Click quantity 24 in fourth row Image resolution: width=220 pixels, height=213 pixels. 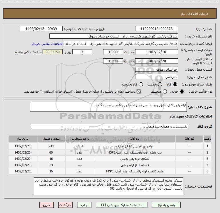pos(51,165)
